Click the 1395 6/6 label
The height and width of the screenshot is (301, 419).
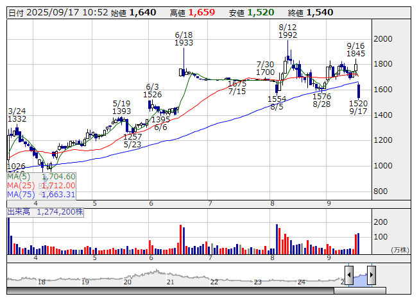point(161,123)
